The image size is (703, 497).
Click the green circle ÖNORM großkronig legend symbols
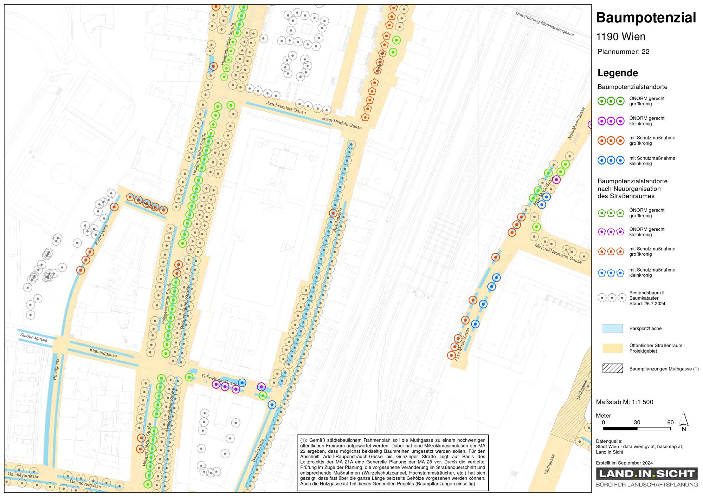(x=611, y=101)
